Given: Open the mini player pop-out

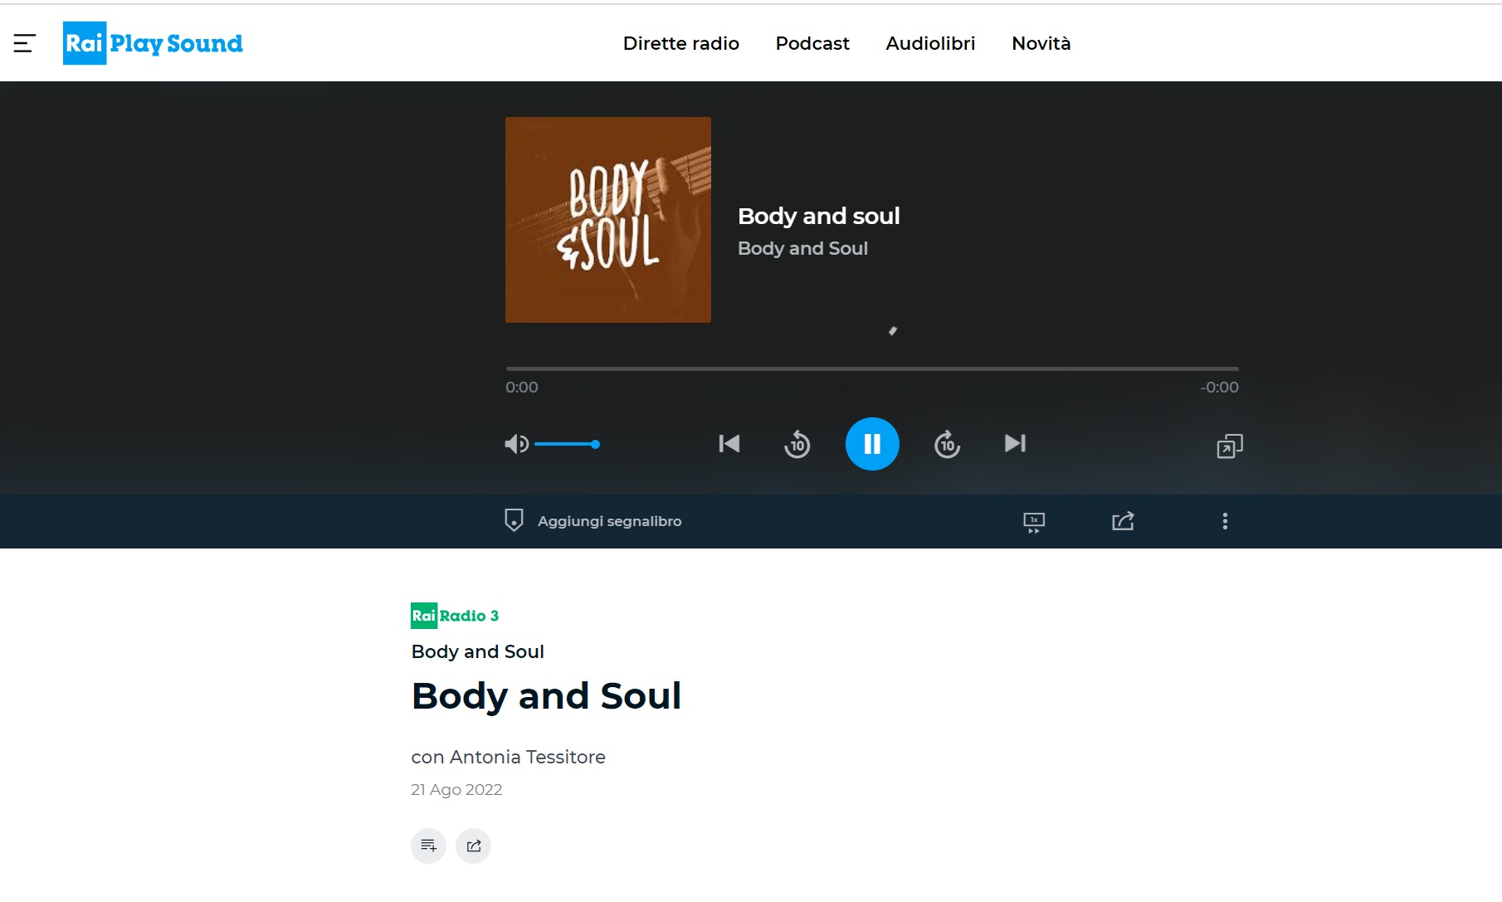Looking at the screenshot, I should tap(1229, 446).
